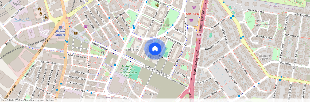Click the East Village label
310x102 pixels.
[x=193, y=14]
